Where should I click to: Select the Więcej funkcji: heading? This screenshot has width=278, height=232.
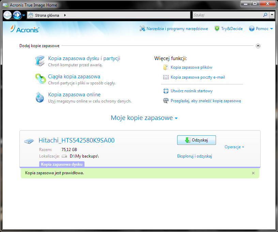point(171,58)
